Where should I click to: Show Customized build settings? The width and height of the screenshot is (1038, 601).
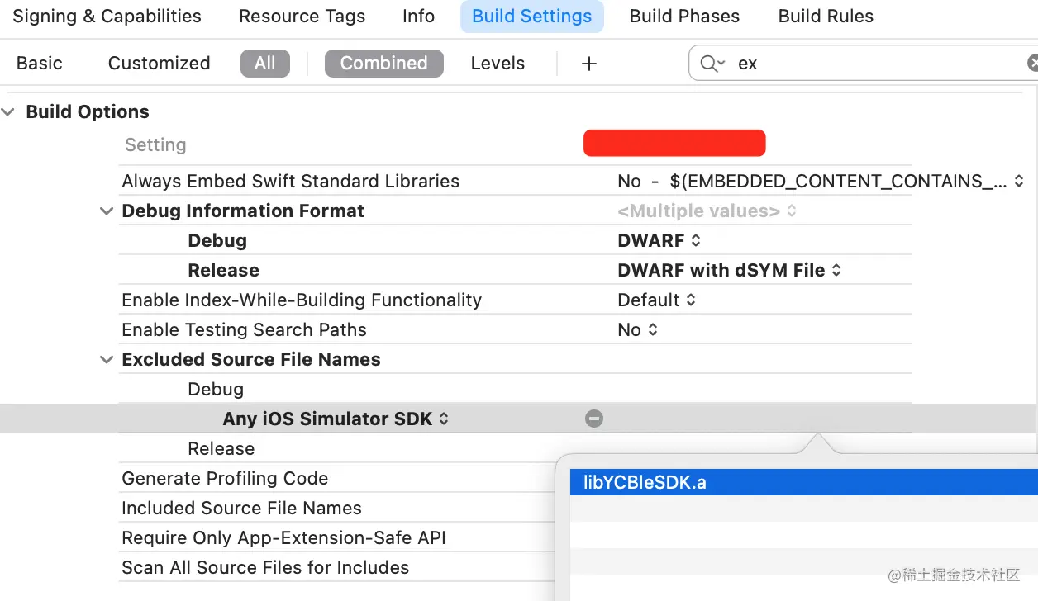pos(159,64)
